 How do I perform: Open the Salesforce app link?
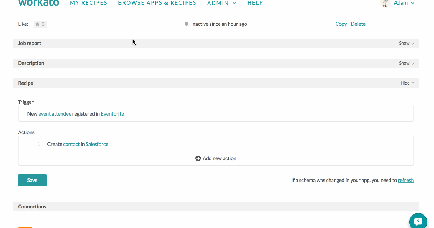(x=97, y=144)
